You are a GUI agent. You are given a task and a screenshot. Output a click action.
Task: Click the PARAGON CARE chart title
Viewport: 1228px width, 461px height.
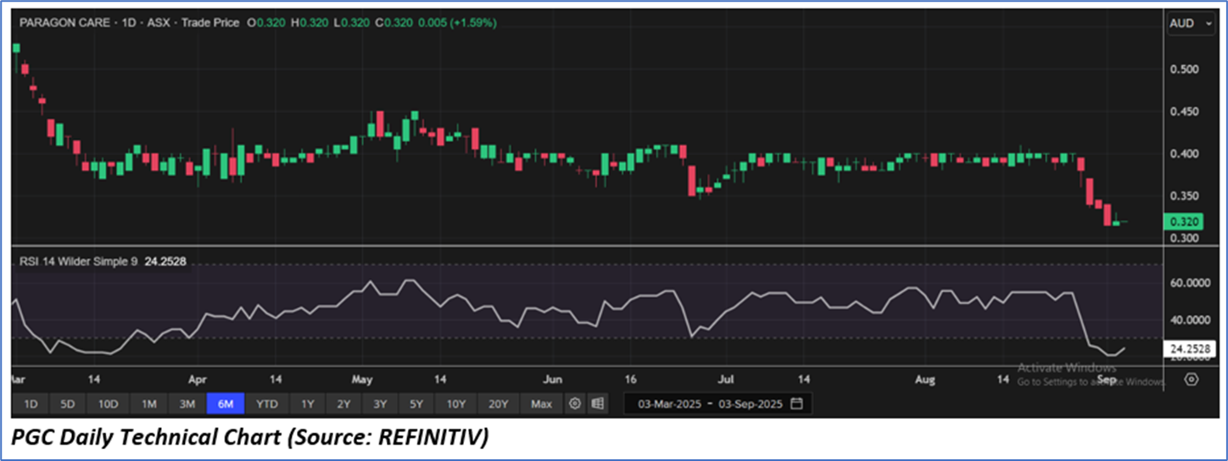pyautogui.click(x=65, y=23)
